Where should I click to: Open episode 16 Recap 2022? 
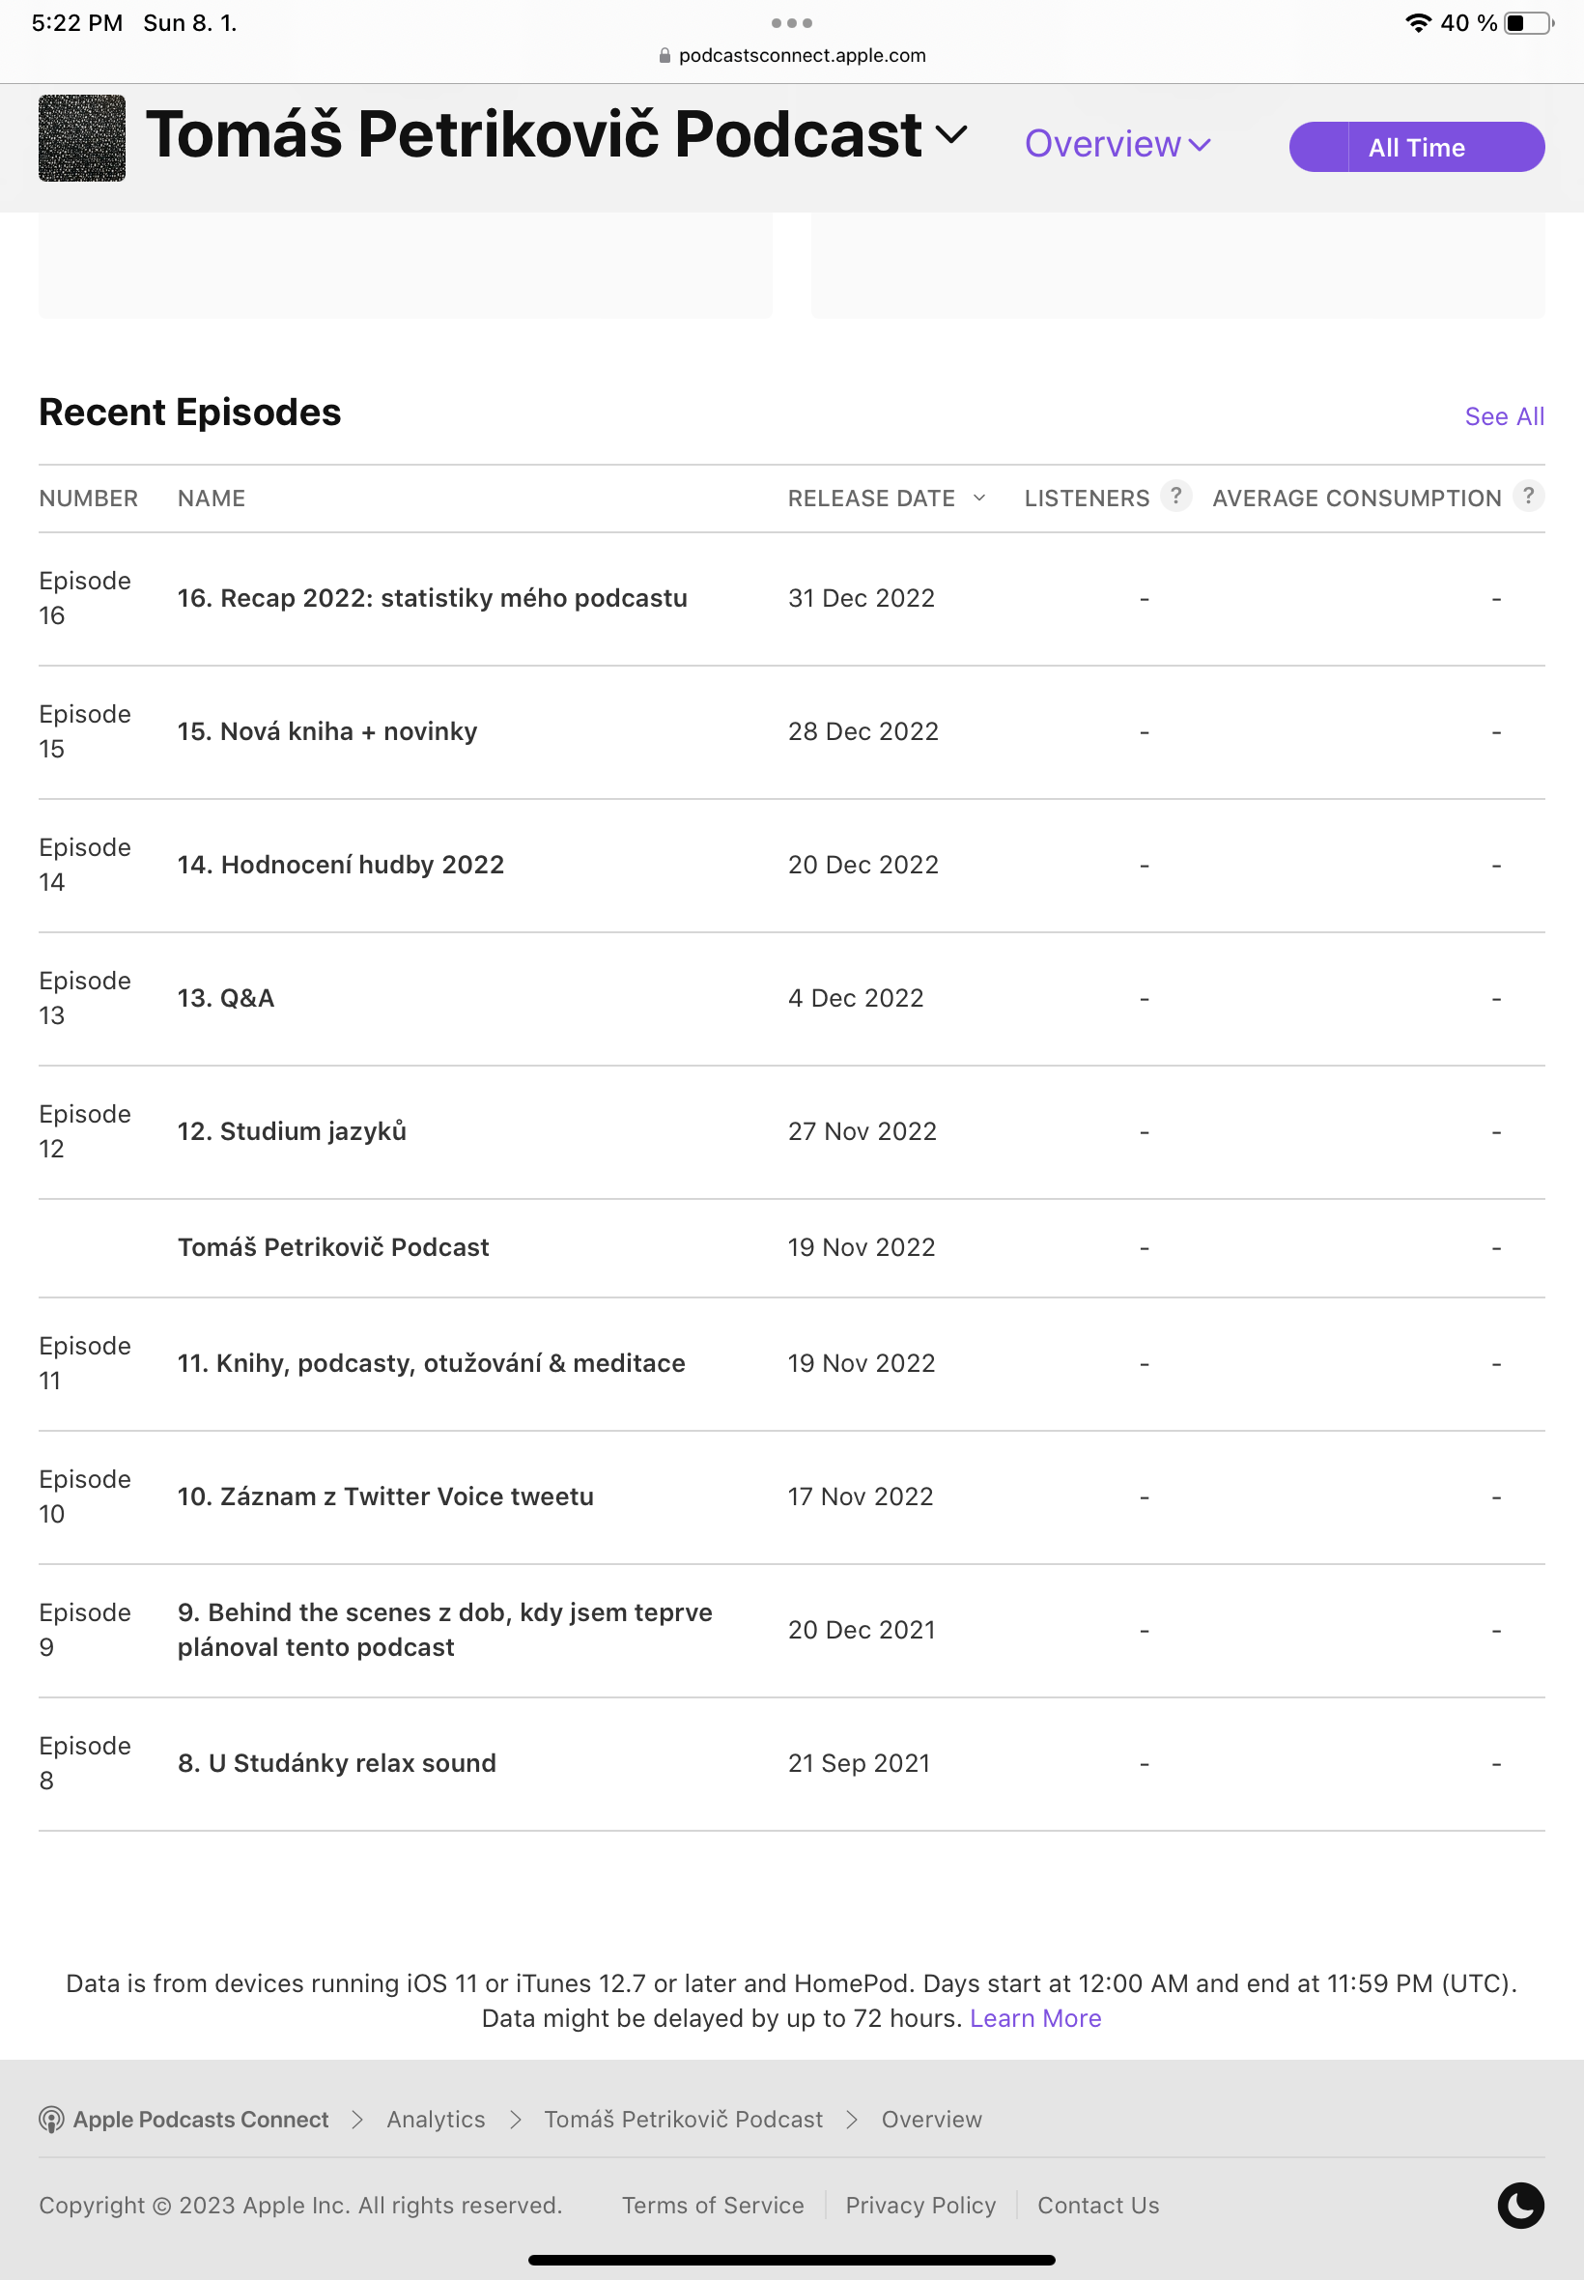(x=432, y=599)
